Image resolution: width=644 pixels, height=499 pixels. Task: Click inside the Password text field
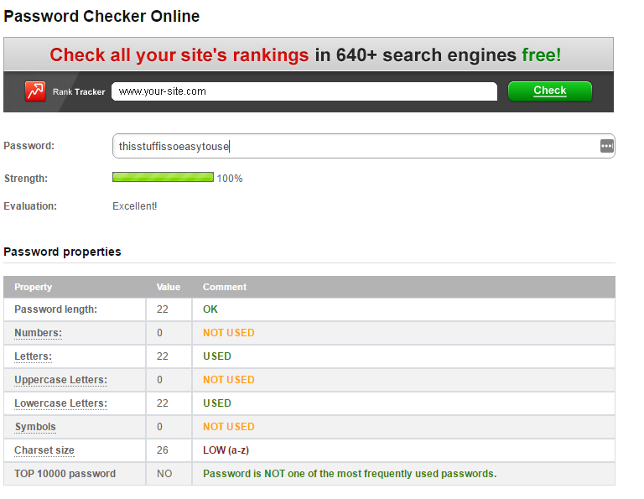click(352, 146)
